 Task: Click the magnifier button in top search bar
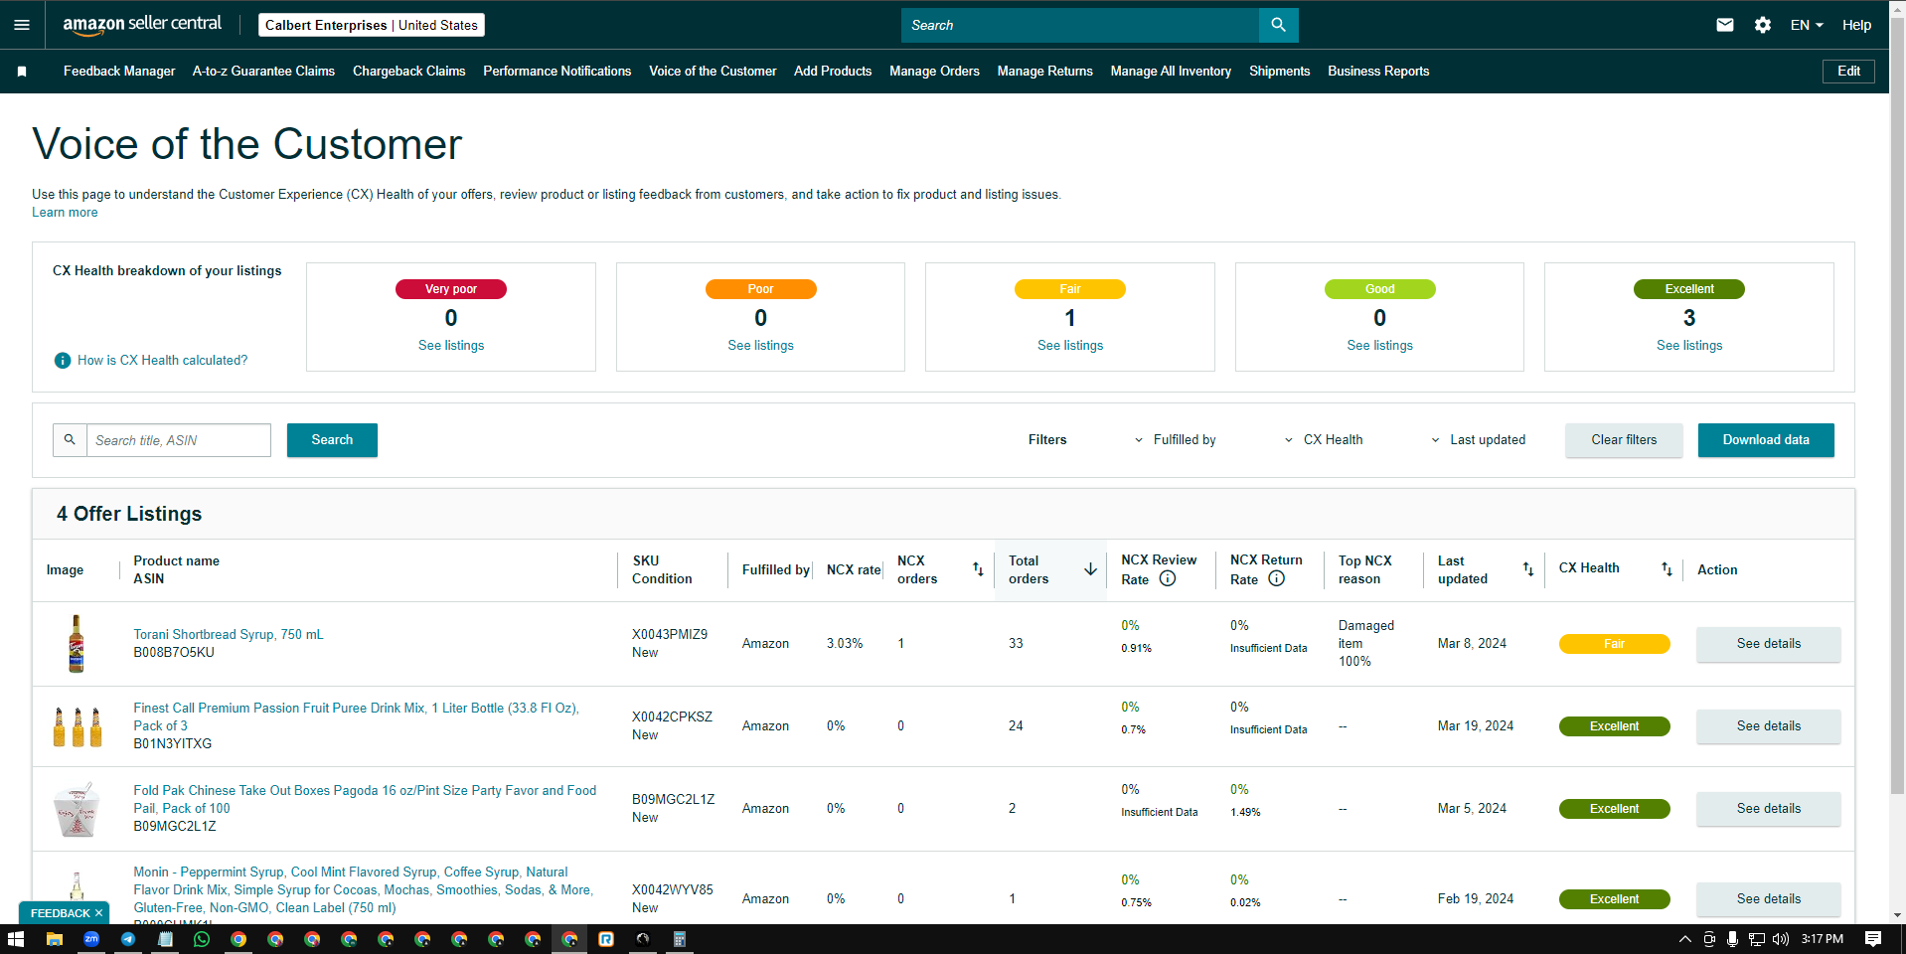[1278, 25]
